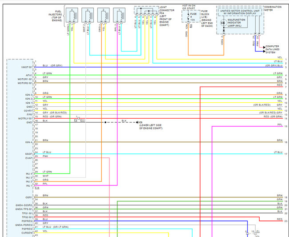
Task: Click the VMOT-B1 pin label
Action: [27, 67]
